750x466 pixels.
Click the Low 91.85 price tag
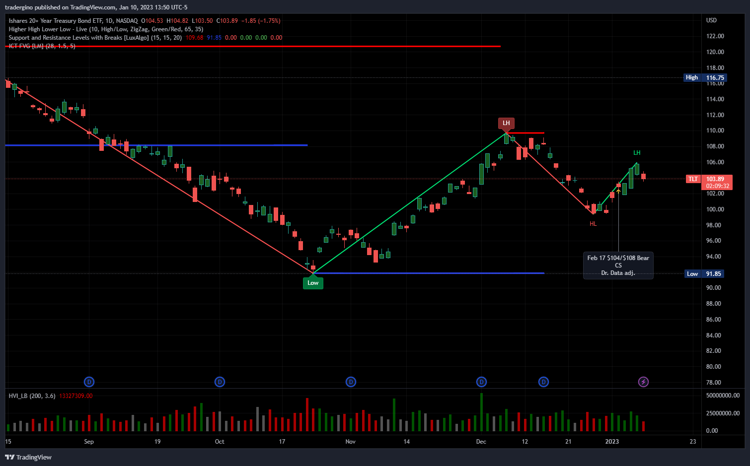(705, 274)
